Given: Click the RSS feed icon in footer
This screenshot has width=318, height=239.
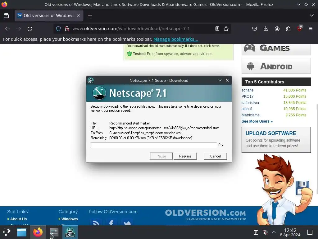Looking at the screenshot, I should point(96,222).
